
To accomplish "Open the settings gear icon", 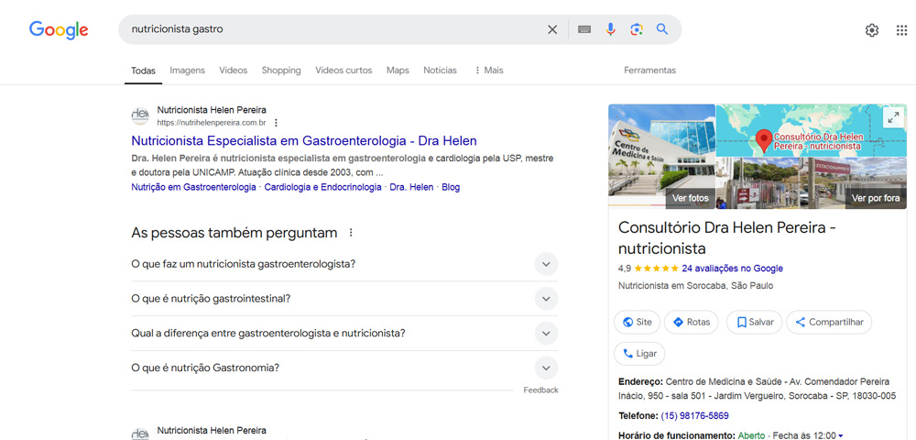I will 872,30.
